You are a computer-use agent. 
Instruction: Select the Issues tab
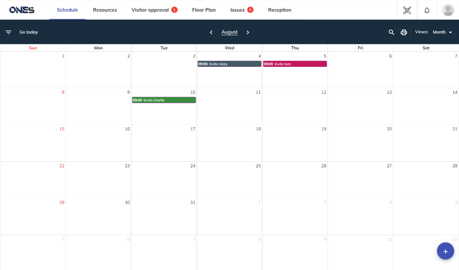pos(237,10)
